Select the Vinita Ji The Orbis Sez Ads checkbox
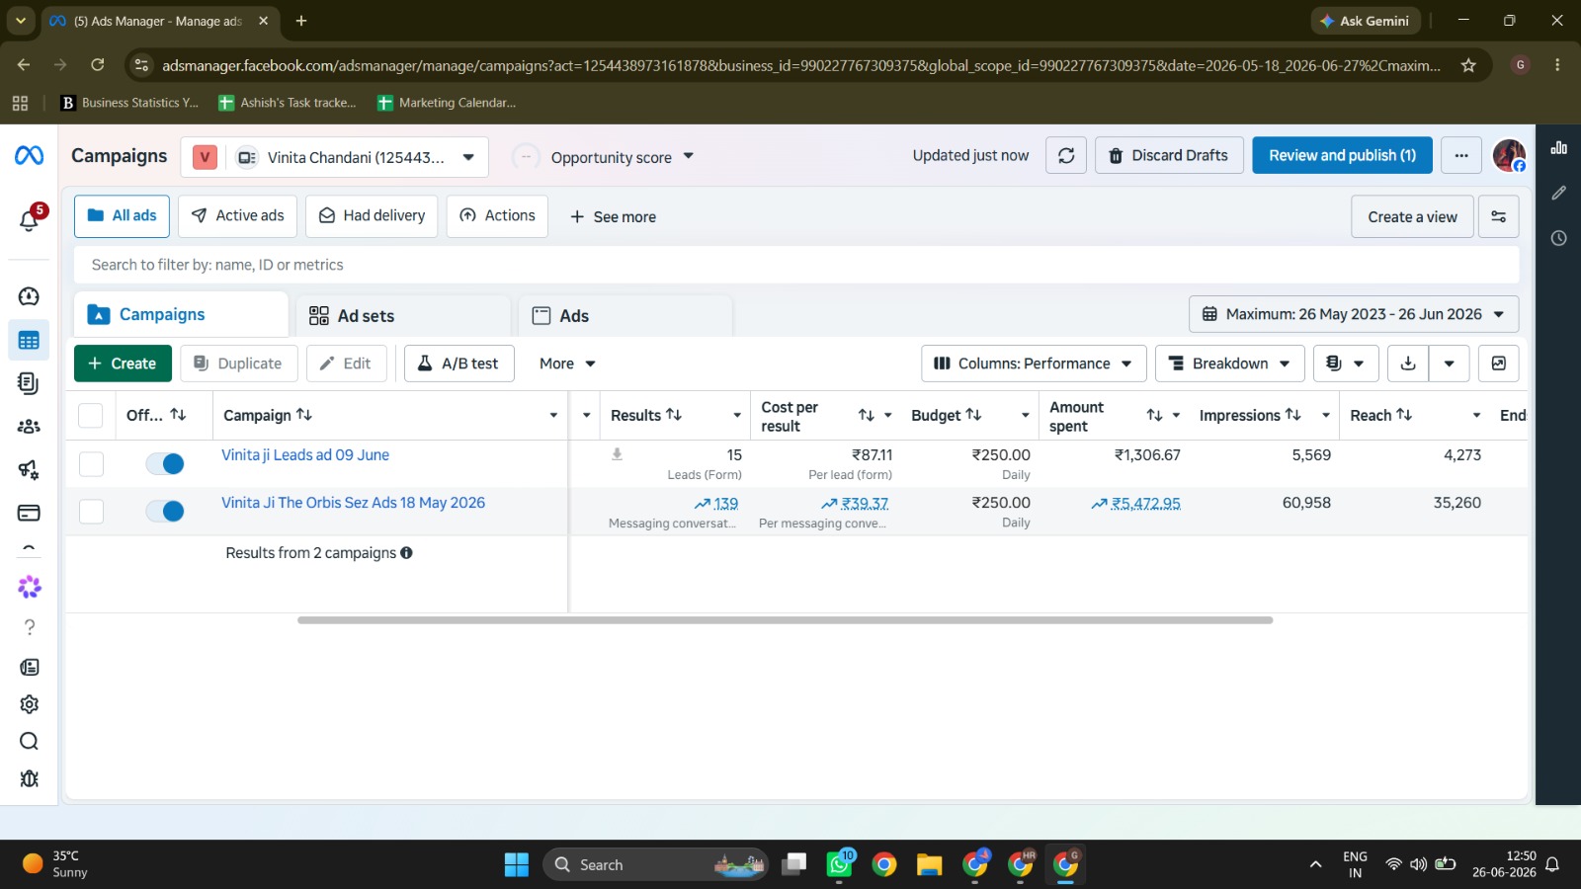Screen dimensions: 1581x889 91,512
